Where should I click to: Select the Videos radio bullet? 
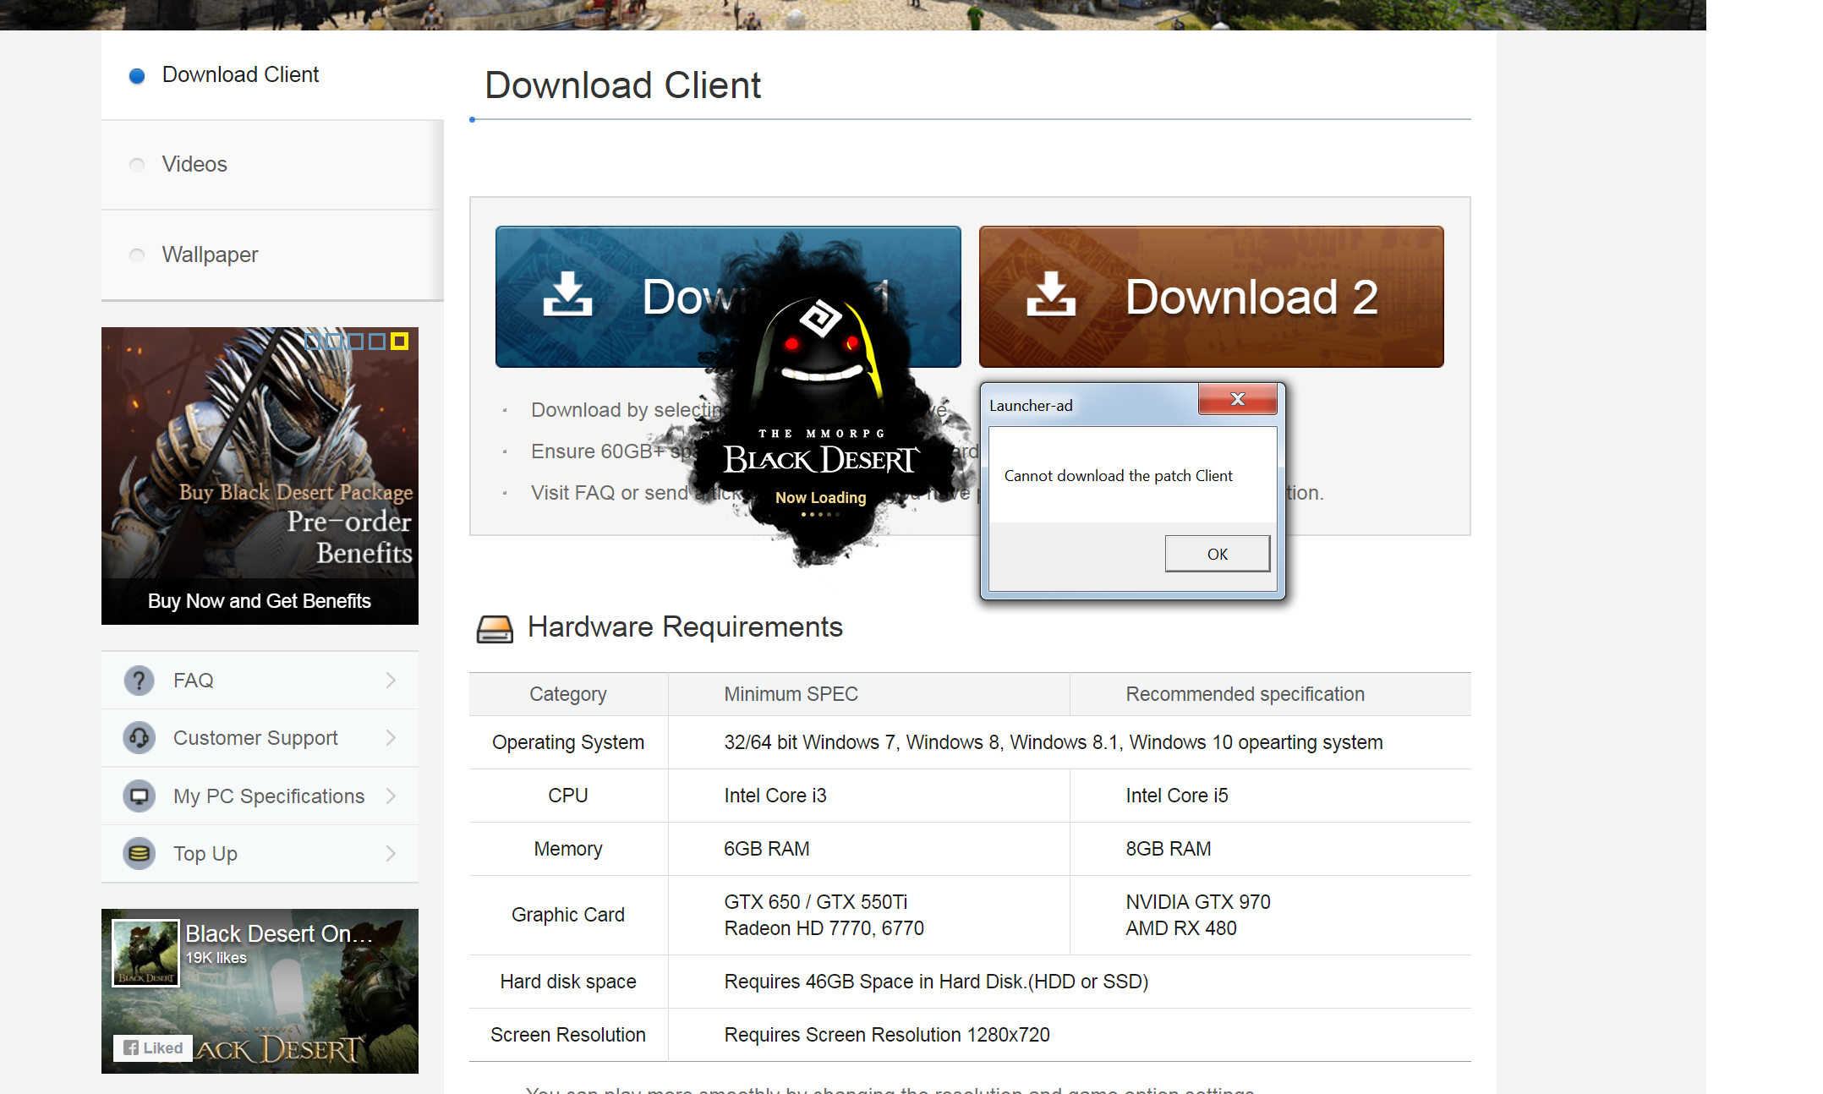tap(137, 165)
